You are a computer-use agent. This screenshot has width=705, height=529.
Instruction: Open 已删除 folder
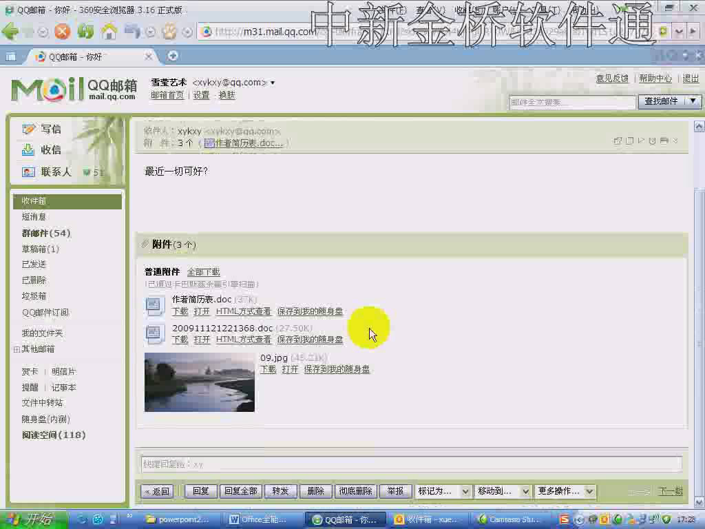pos(34,280)
